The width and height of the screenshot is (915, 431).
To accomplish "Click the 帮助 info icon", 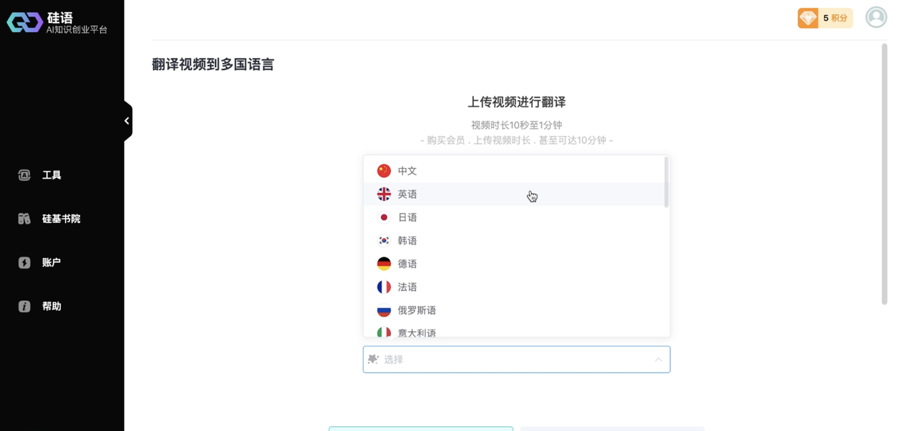I will (24, 306).
